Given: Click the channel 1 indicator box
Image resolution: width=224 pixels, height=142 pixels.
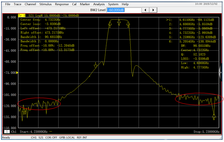Looking at the screenshot, I should point(7,131).
